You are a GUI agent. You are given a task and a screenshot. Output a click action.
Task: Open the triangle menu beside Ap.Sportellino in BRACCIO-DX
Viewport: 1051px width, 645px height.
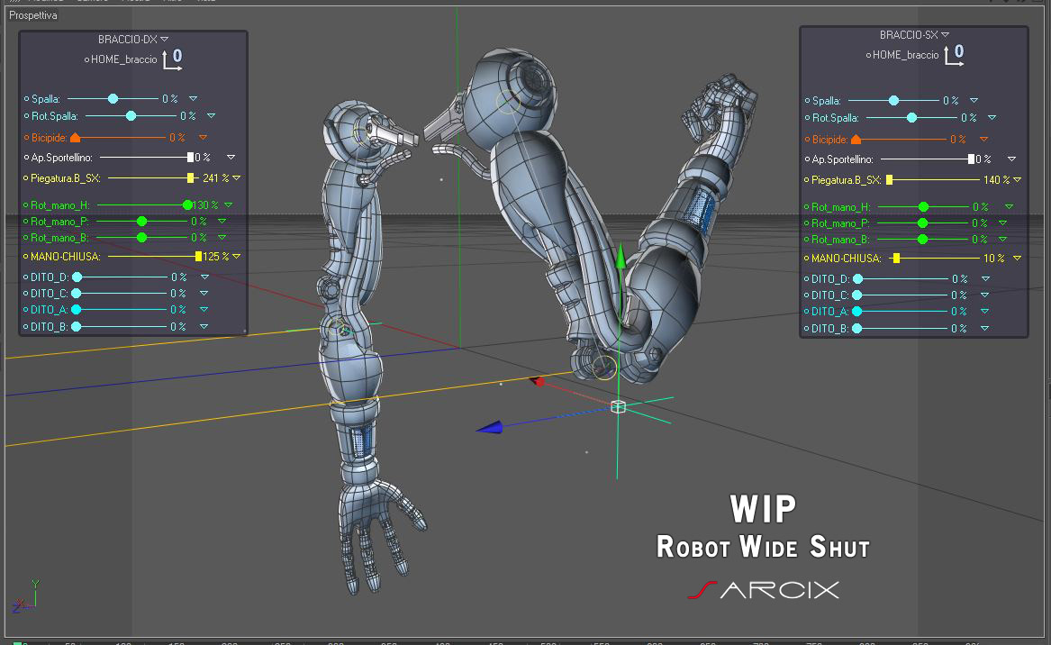tap(231, 158)
